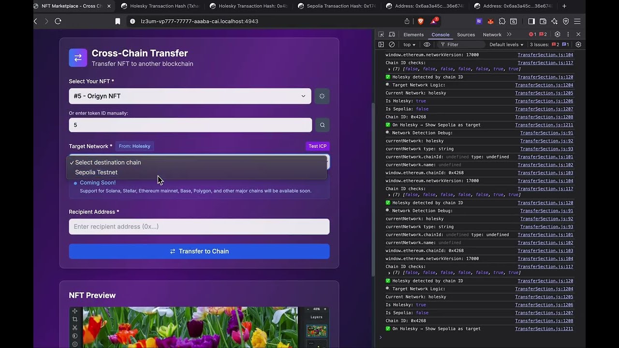Click the Transfer to Chain button
This screenshot has width=619, height=348.
tap(199, 251)
